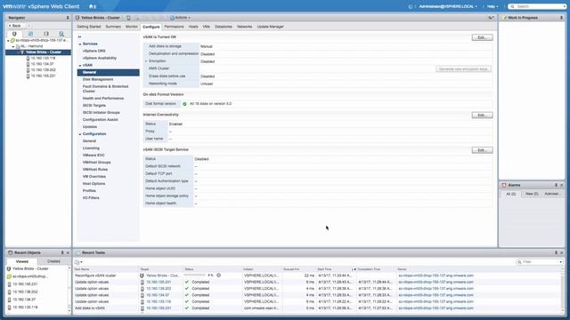Edit the vSAN is Turned ON settings
This screenshot has width=570, height=320.
point(482,37)
